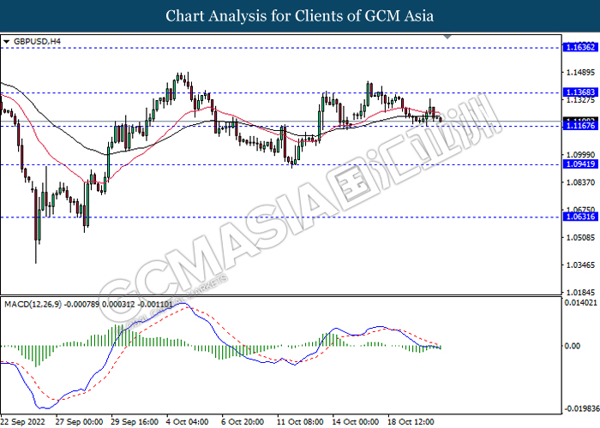This screenshot has width=600, height=428.
Task: Select the 1.16362 price level label
Action: click(x=580, y=47)
